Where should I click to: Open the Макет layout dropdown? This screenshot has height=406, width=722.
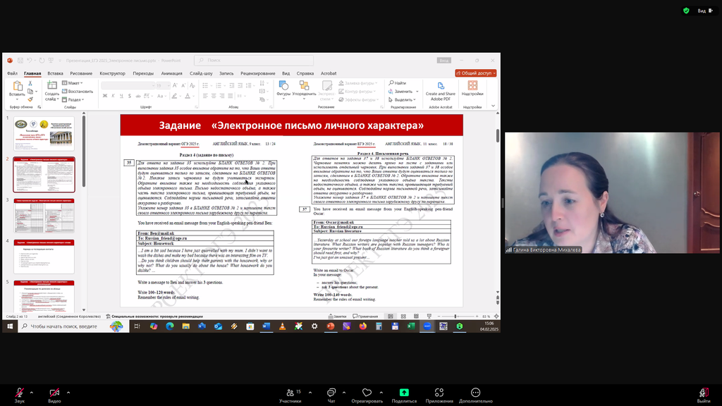coord(73,83)
